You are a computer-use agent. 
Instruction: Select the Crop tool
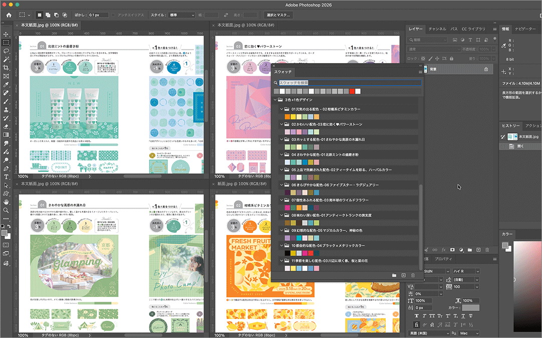click(x=6, y=68)
